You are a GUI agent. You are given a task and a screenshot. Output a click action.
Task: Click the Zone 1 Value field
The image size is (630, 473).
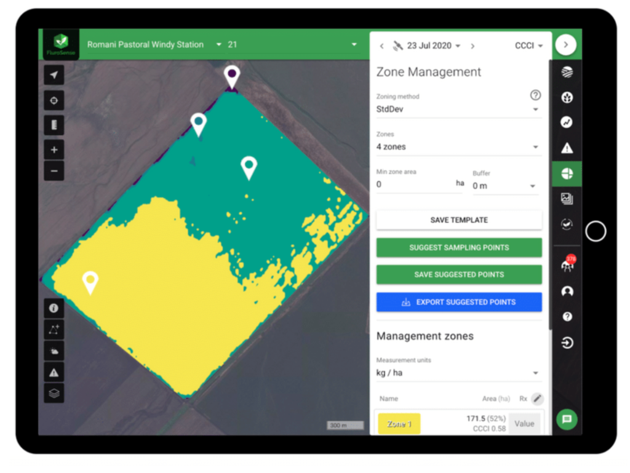[x=524, y=424]
